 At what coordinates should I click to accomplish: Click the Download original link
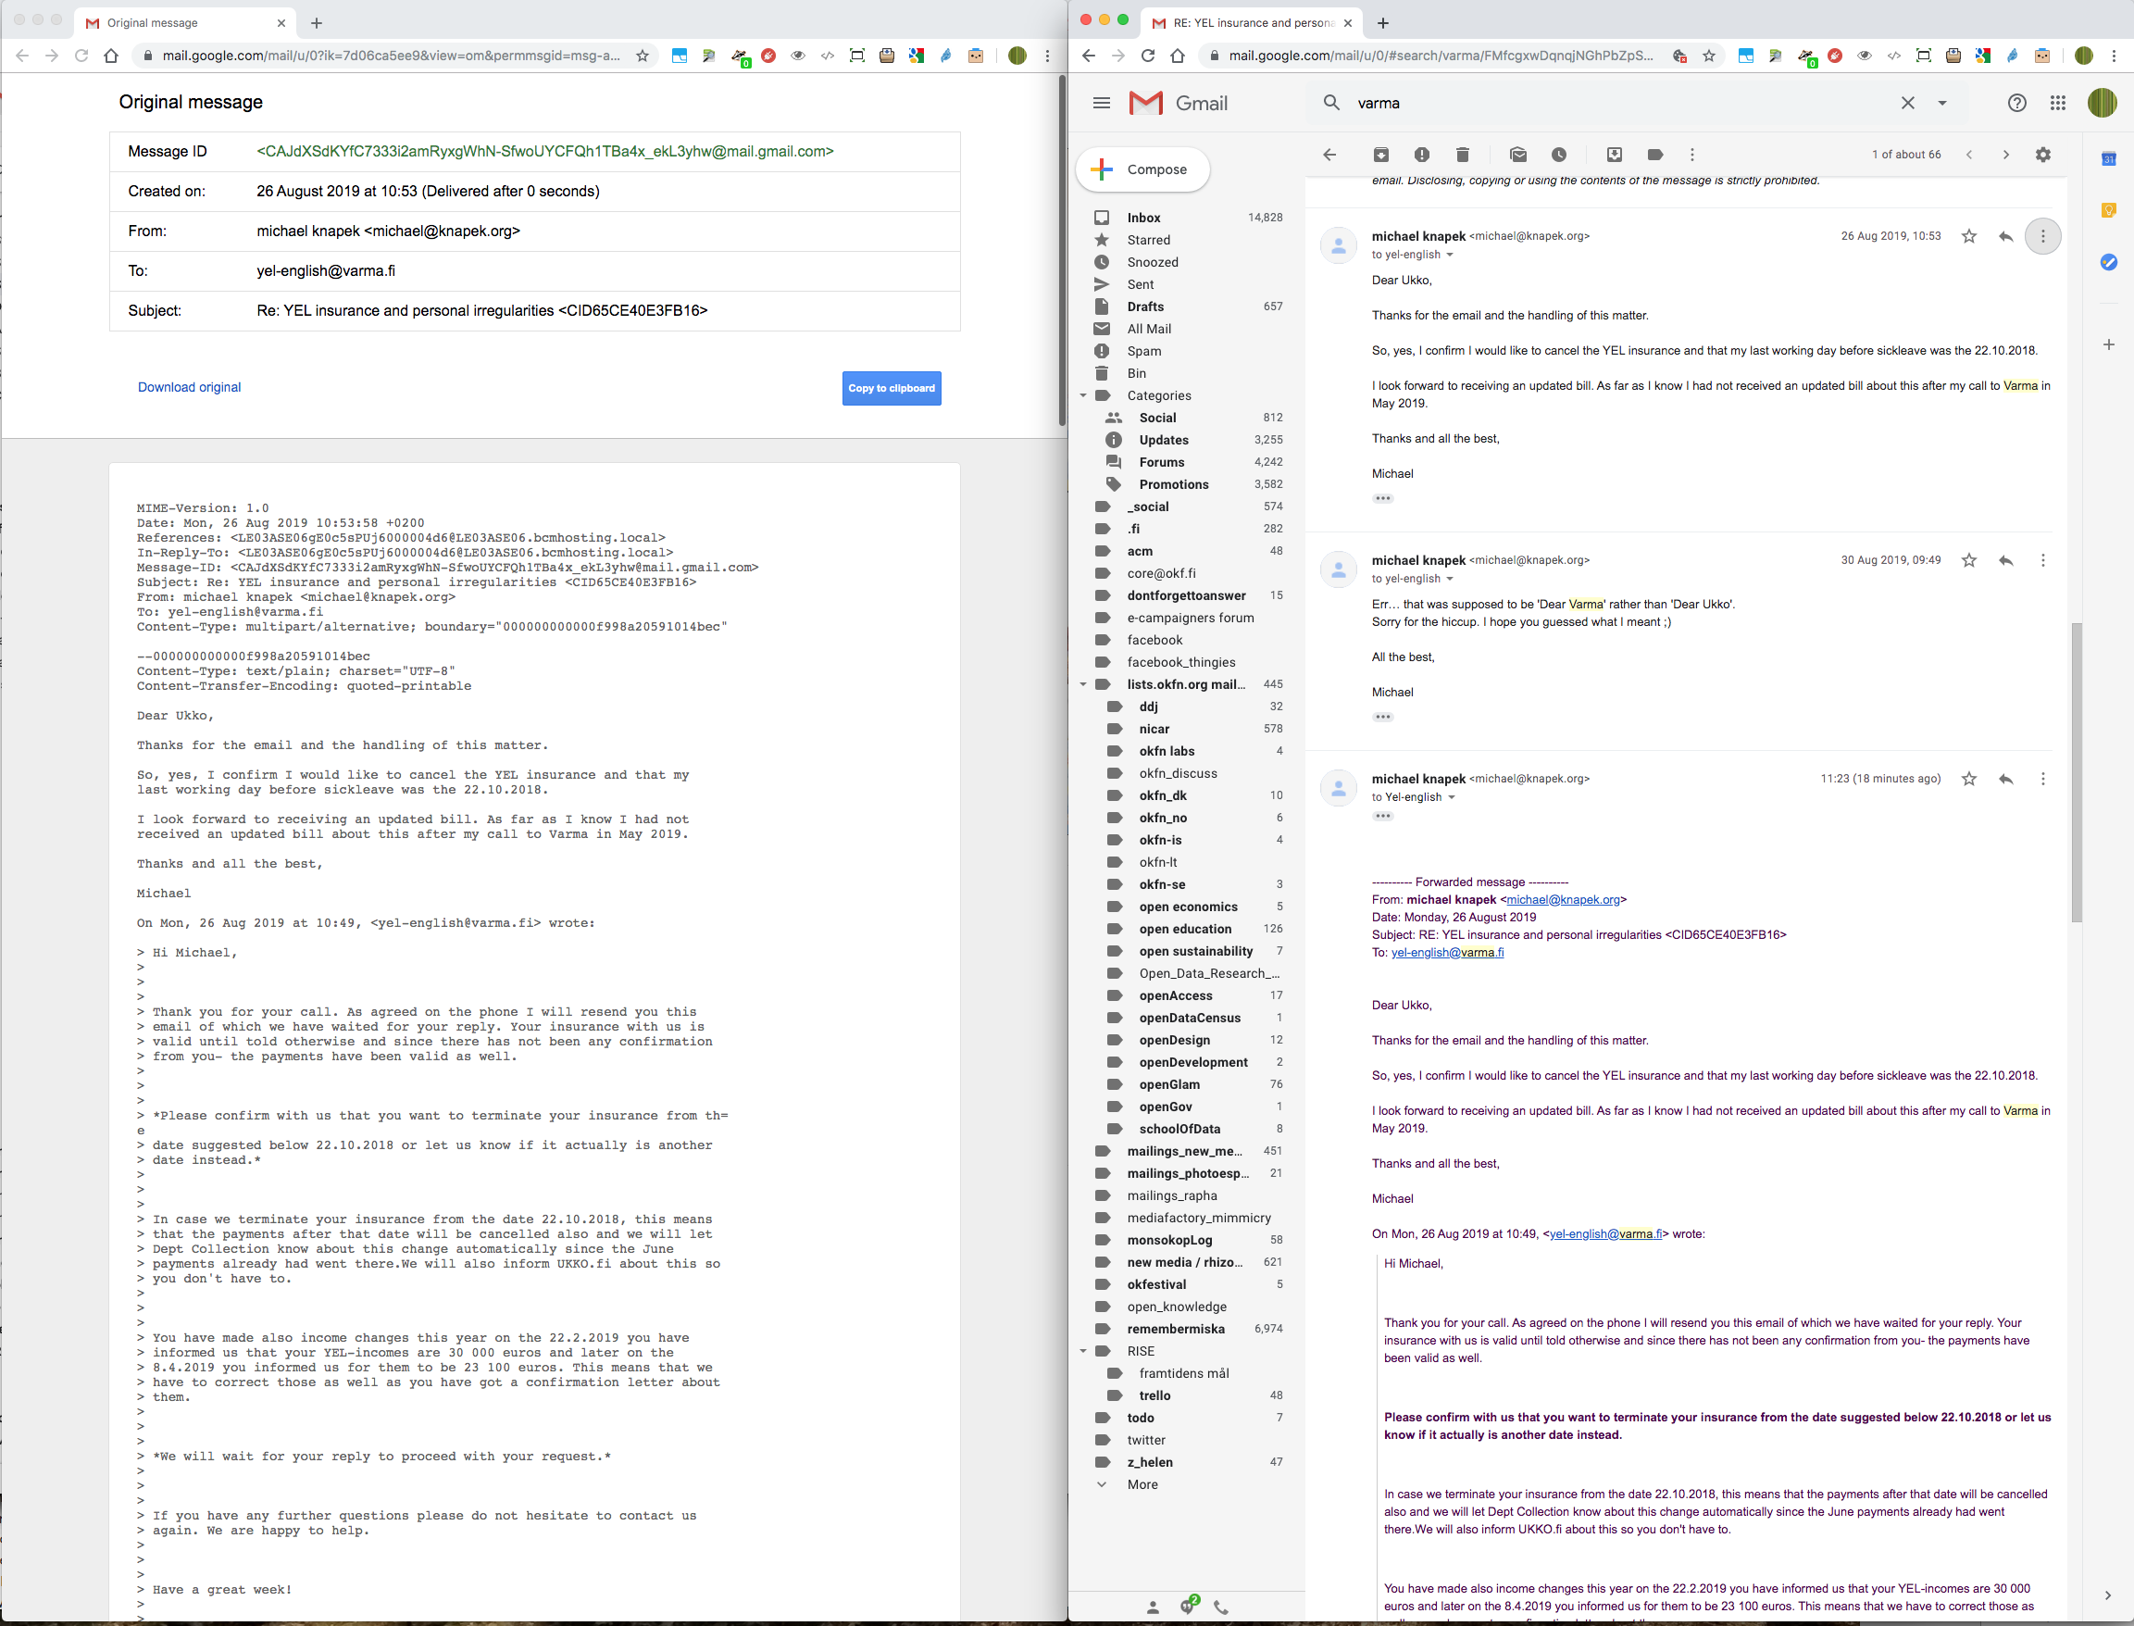coord(189,387)
